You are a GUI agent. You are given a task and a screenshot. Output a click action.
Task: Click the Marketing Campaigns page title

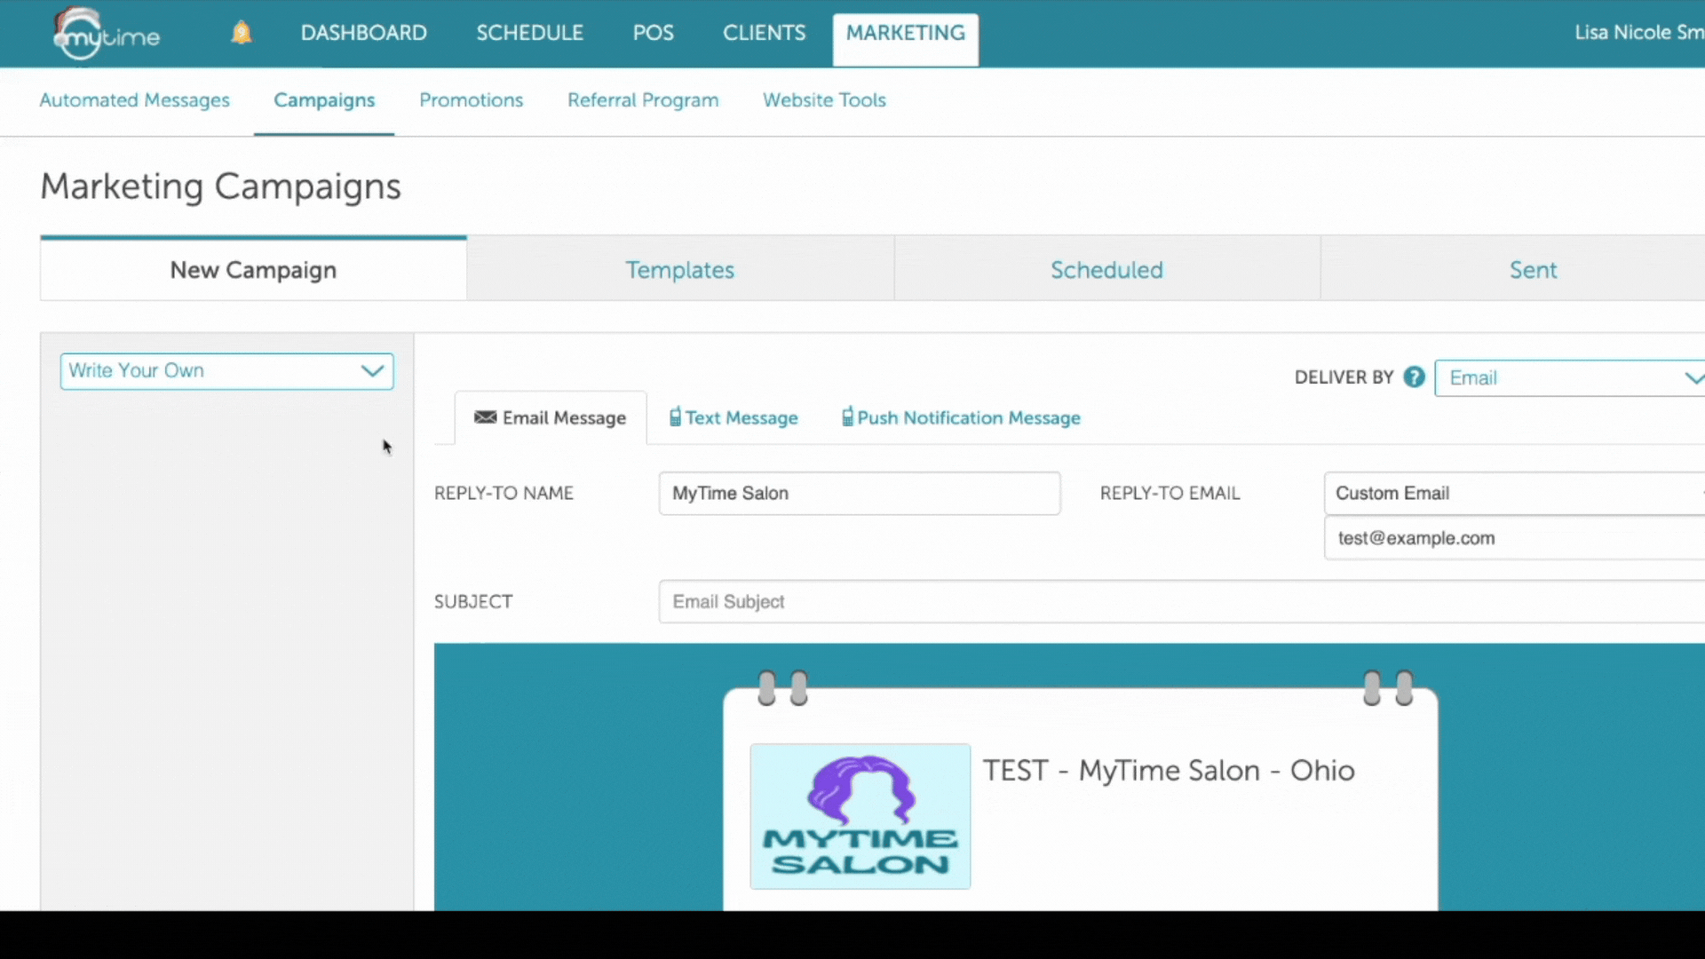[x=221, y=186]
